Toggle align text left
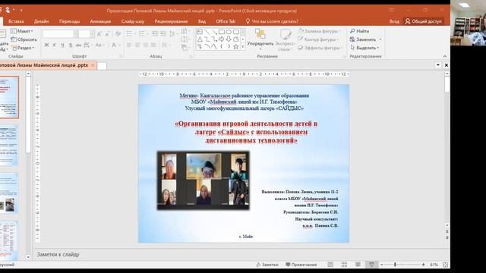 click(x=129, y=45)
